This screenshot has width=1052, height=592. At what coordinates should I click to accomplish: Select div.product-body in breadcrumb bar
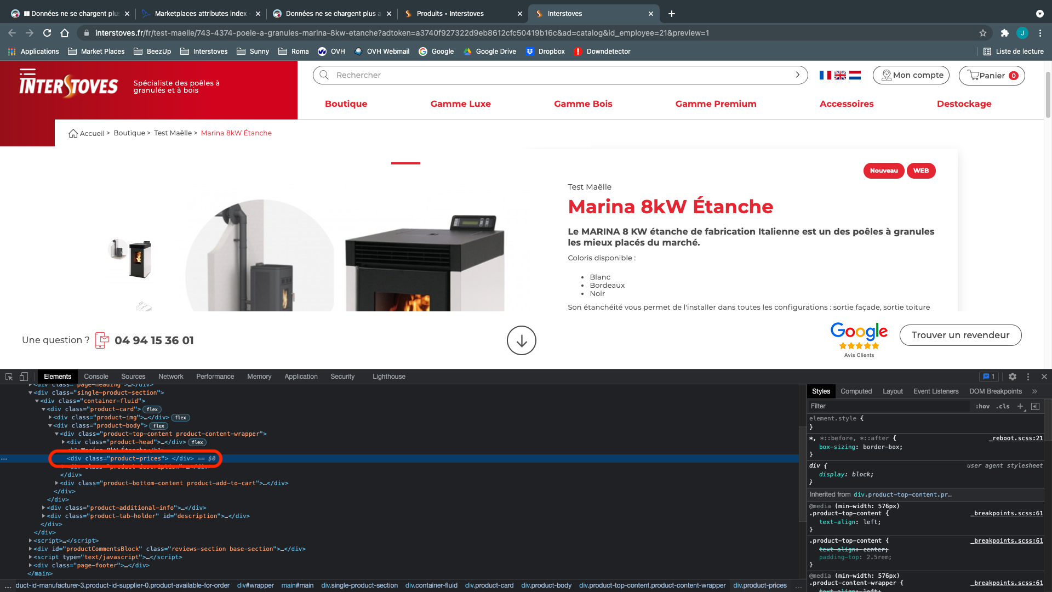tap(546, 585)
